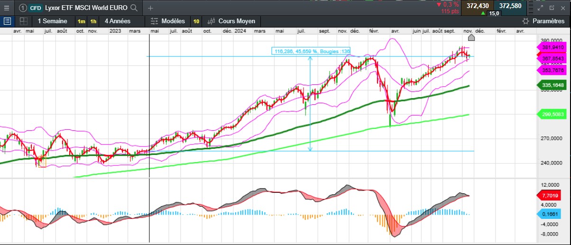Click the gray time-axis marker near nov.
571x245 pixels.
click(471, 37)
